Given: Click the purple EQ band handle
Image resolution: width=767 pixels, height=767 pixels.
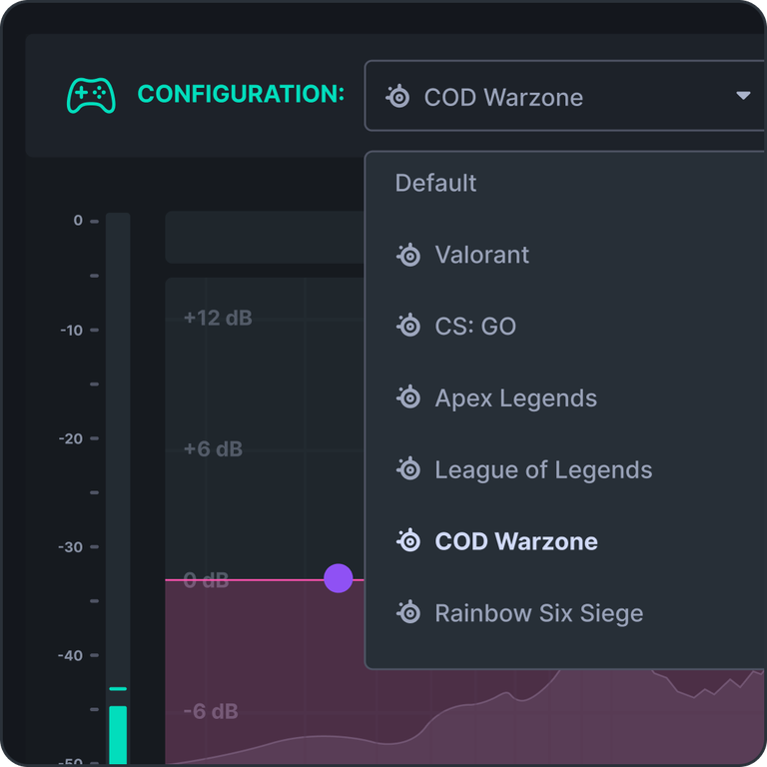Looking at the screenshot, I should [338, 578].
